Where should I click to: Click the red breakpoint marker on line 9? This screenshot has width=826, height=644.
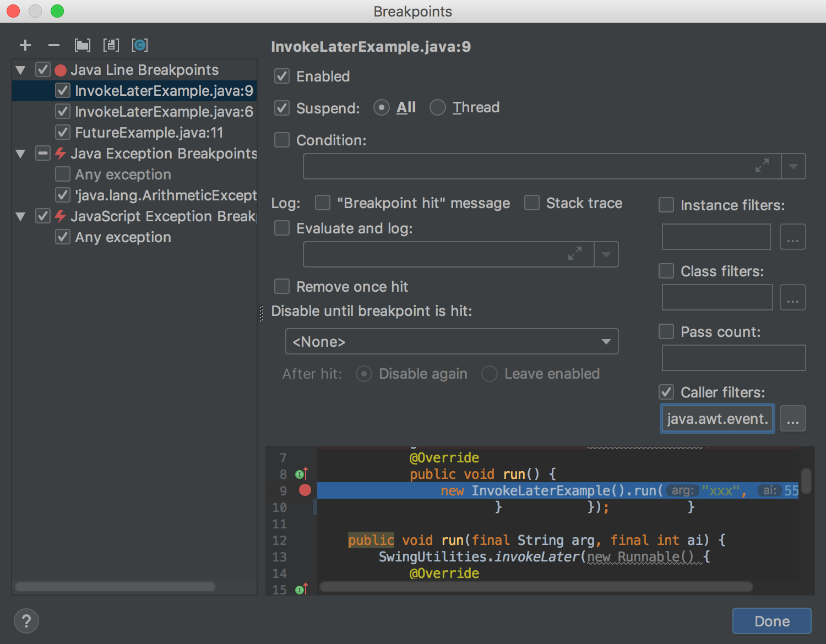pos(305,490)
